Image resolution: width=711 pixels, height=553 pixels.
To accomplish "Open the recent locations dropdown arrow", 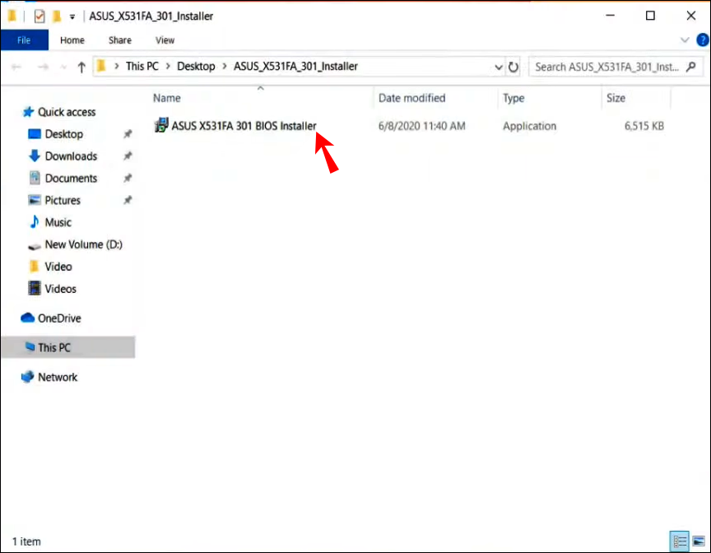I will tap(63, 67).
